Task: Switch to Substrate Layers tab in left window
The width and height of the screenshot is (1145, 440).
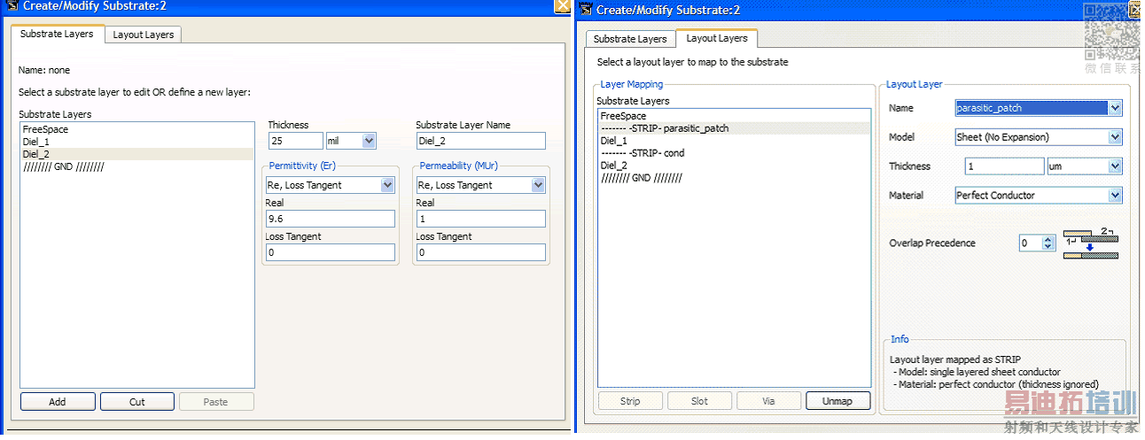Action: 57,34
